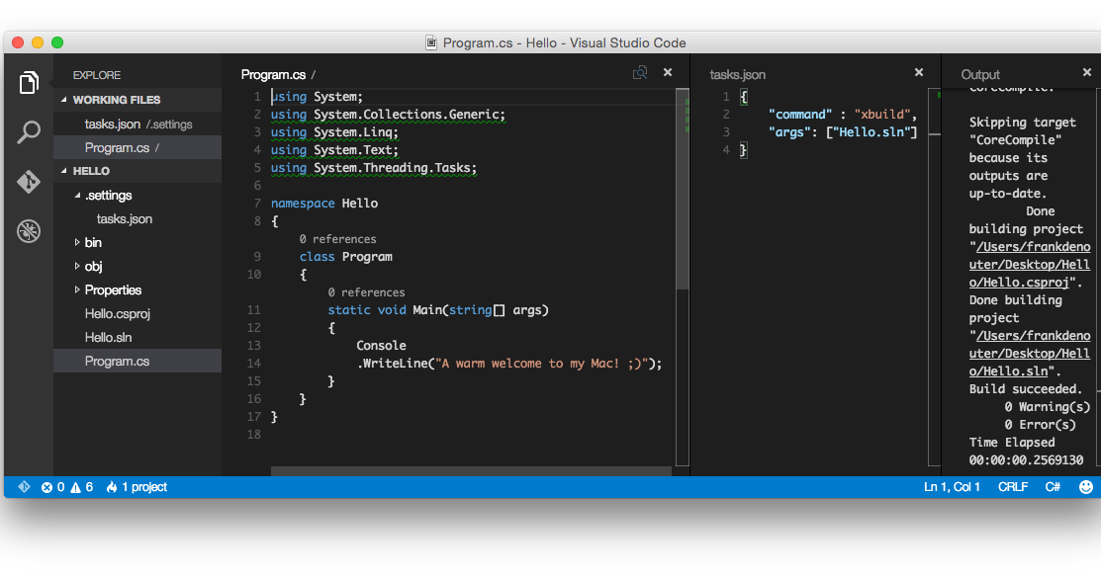Open the Search view icon

click(28, 131)
